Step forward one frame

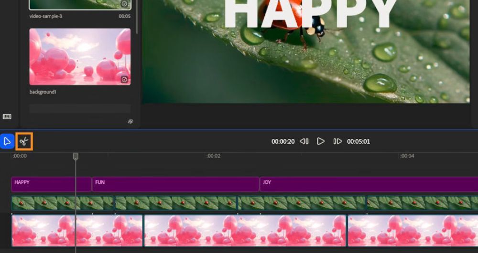pyautogui.click(x=337, y=141)
